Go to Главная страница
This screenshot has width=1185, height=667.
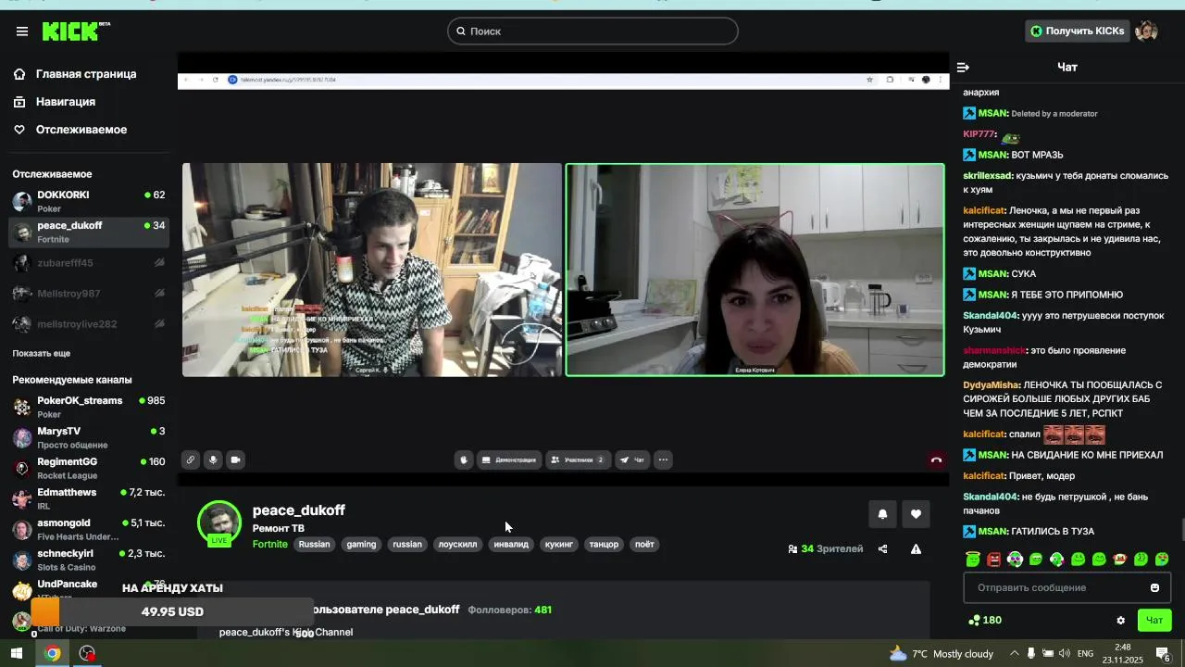(x=86, y=74)
